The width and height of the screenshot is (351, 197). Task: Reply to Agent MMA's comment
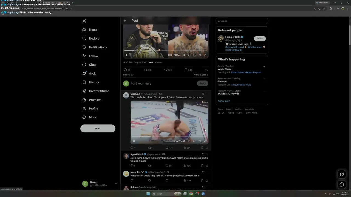132,166
